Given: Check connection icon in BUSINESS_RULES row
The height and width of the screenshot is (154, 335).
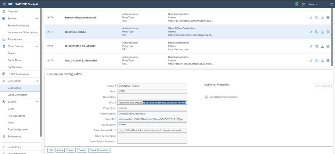Looking at the screenshot, I should tap(328, 32).
